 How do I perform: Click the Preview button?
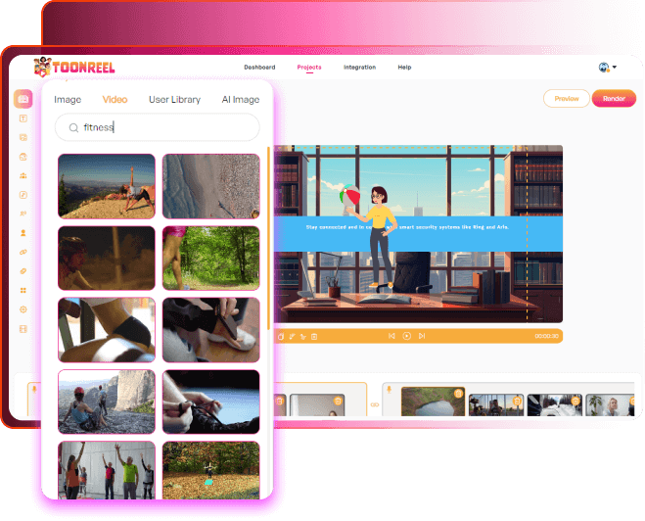coord(566,99)
